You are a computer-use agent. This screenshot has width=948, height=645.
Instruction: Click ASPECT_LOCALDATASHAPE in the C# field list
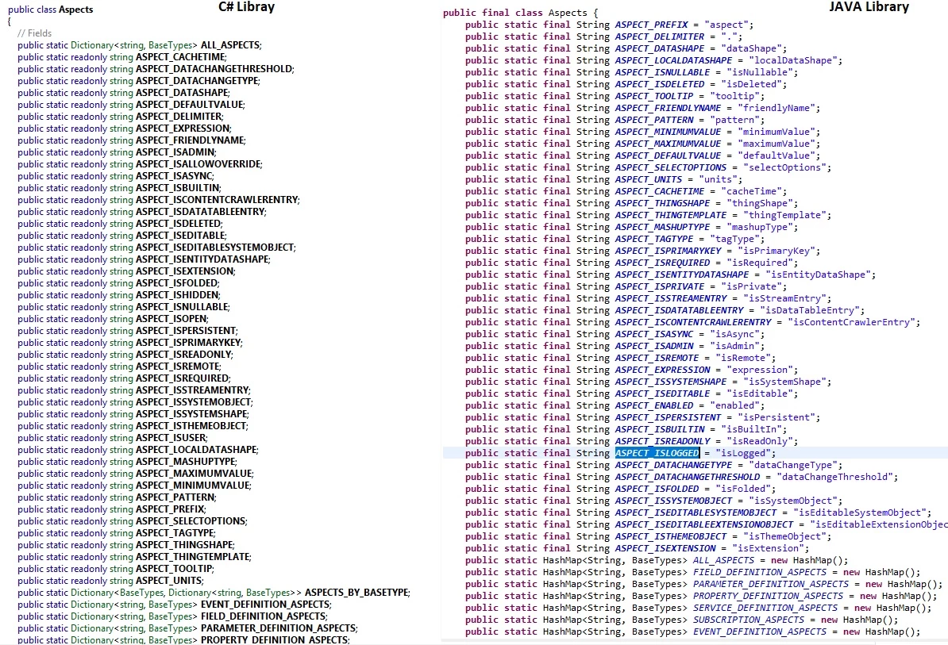pyautogui.click(x=196, y=450)
